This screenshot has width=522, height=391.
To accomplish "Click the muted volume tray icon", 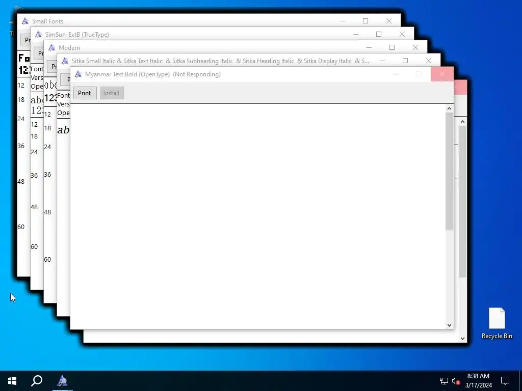I will [x=456, y=381].
